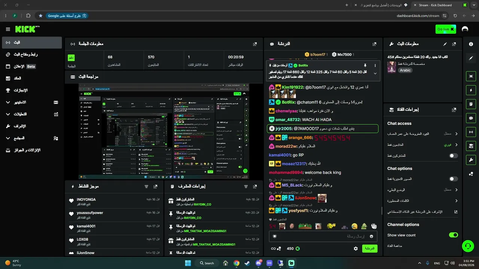Collapse the pinned message with its chevron

[x=375, y=73]
